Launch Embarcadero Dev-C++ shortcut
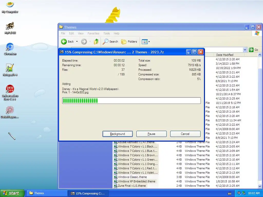Image resolution: width=263 pixels, height=197 pixels. coord(10,92)
